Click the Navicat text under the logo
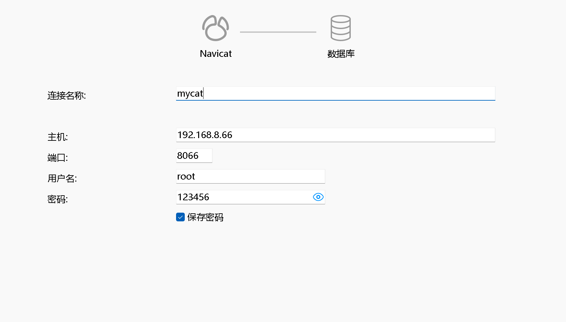Viewport: 566px width, 322px height. point(216,54)
